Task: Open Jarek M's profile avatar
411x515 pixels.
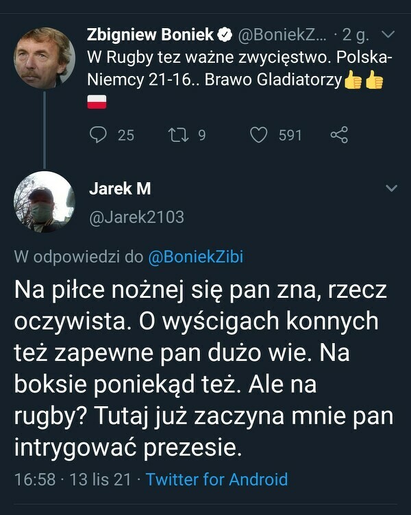Action: (45, 201)
